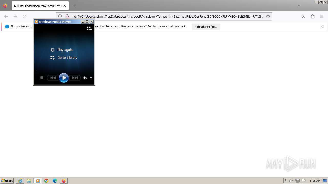Dismiss the Firefox notification bar
Screen dimensions: 328x184
click(322, 27)
